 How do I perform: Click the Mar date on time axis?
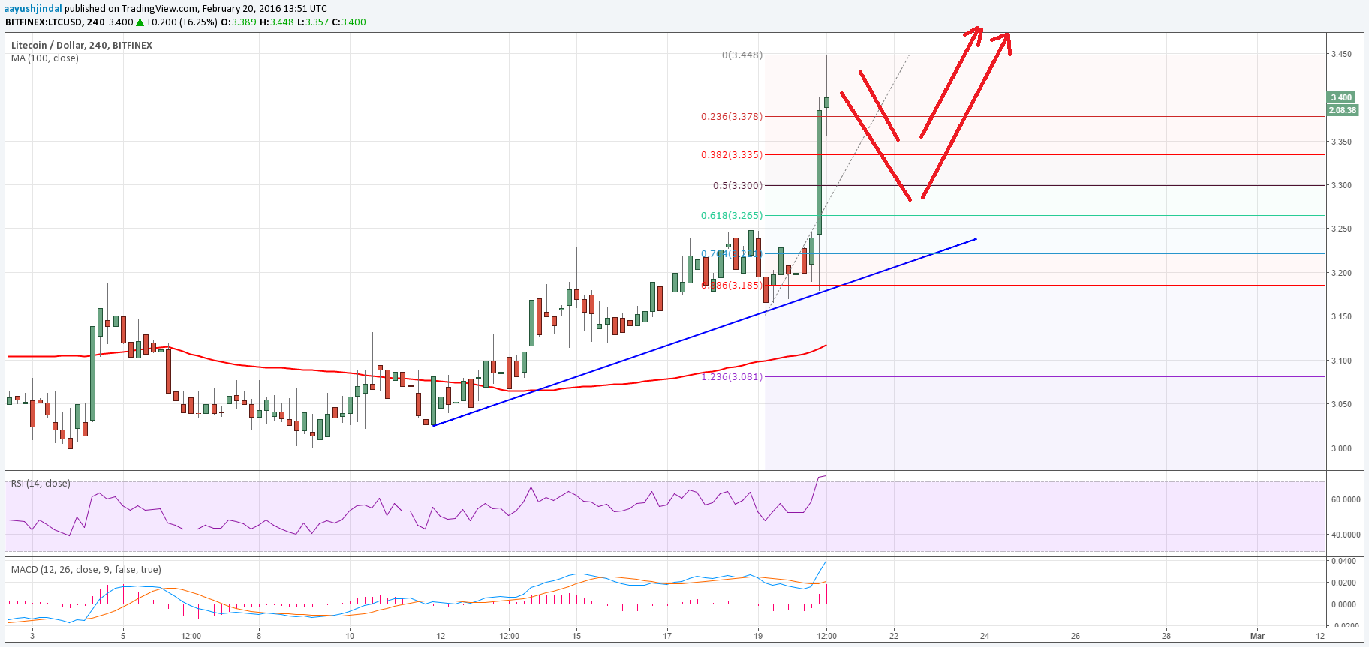click(1257, 637)
